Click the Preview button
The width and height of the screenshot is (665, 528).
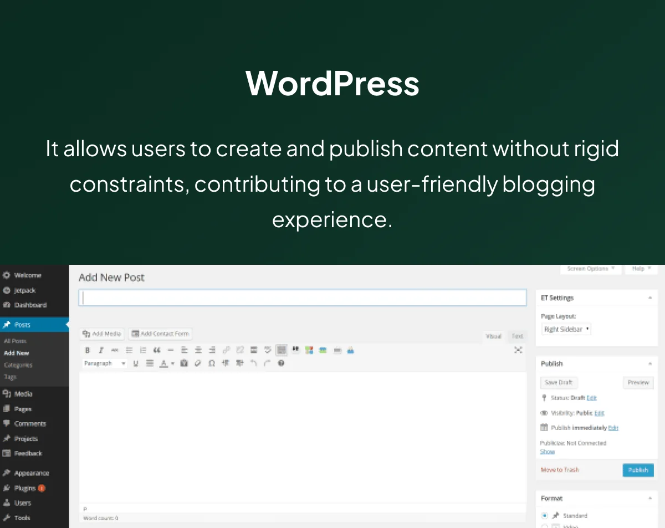[638, 382]
